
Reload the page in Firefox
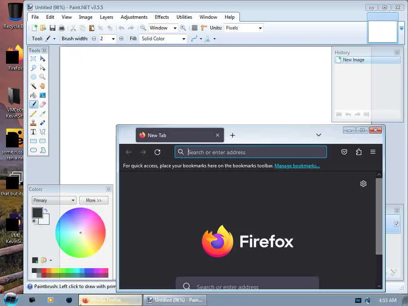tap(157, 152)
